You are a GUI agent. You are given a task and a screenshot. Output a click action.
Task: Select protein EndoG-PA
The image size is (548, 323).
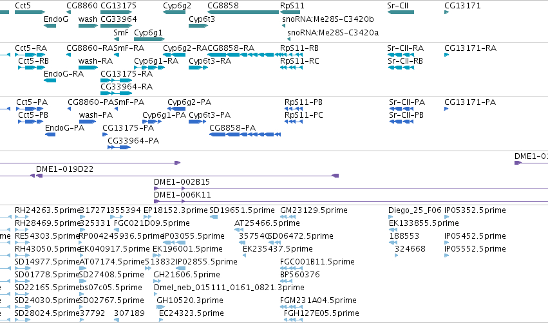point(50,134)
